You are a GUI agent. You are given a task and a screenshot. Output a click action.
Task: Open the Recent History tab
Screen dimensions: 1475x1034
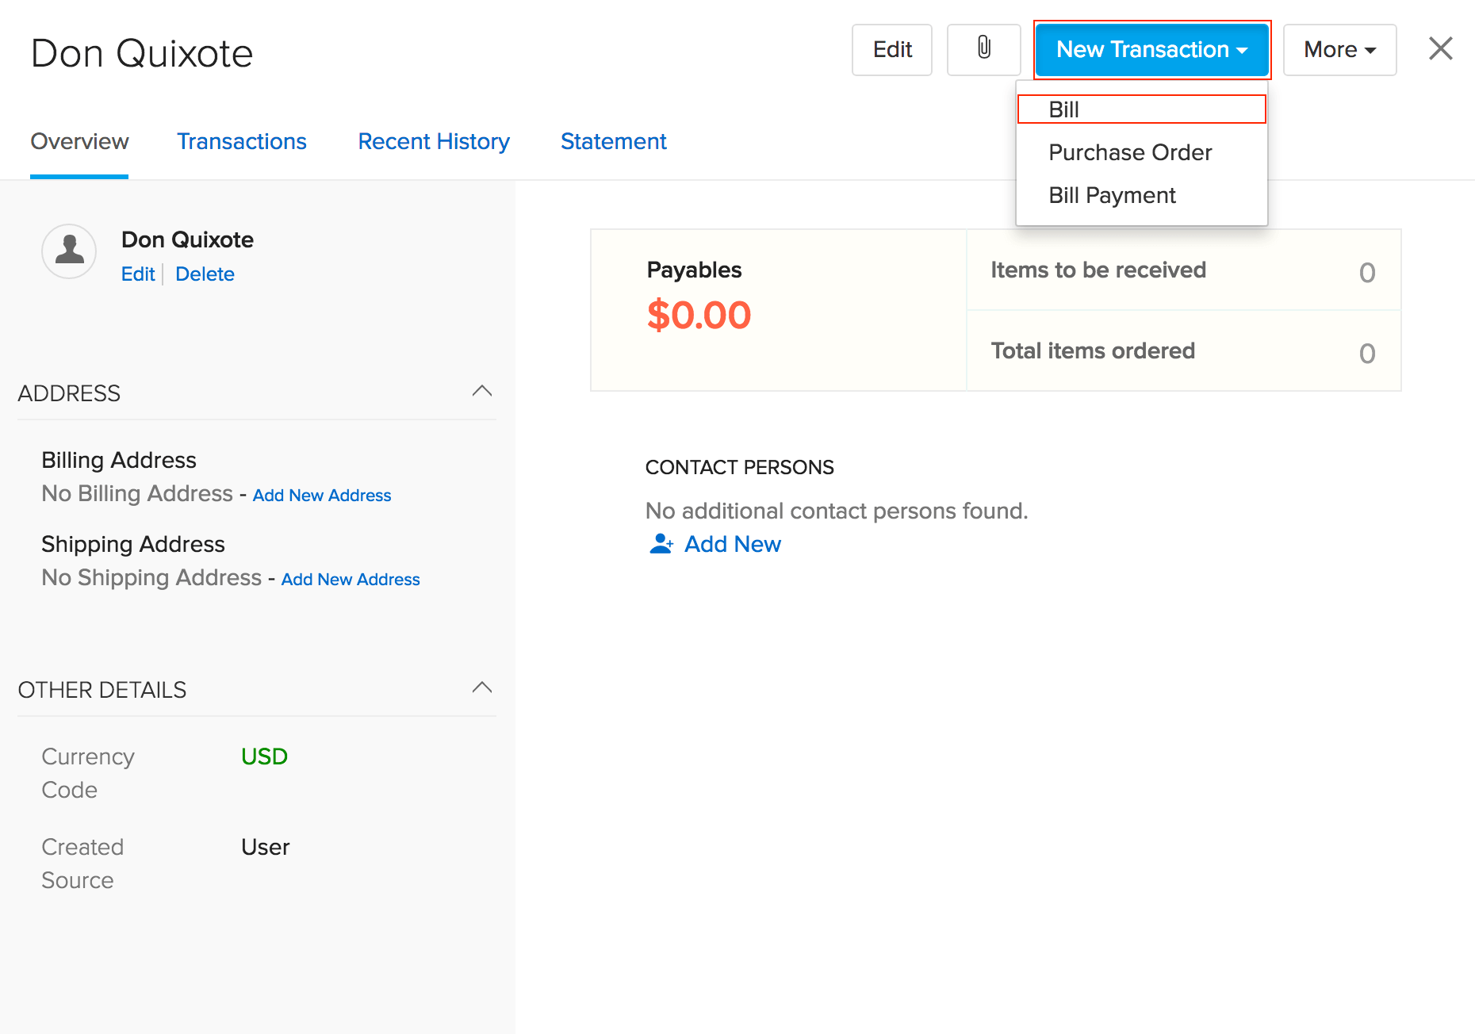click(x=434, y=141)
